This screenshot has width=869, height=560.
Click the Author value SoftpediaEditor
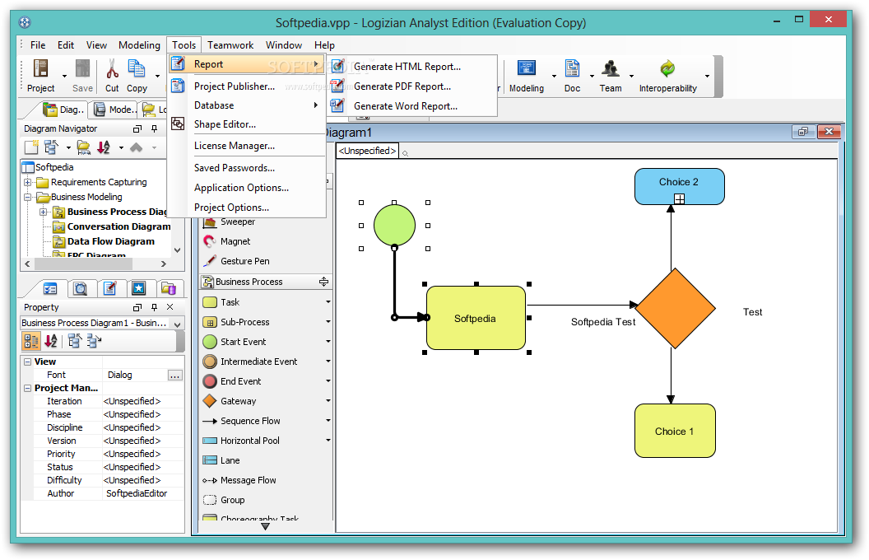tap(137, 493)
